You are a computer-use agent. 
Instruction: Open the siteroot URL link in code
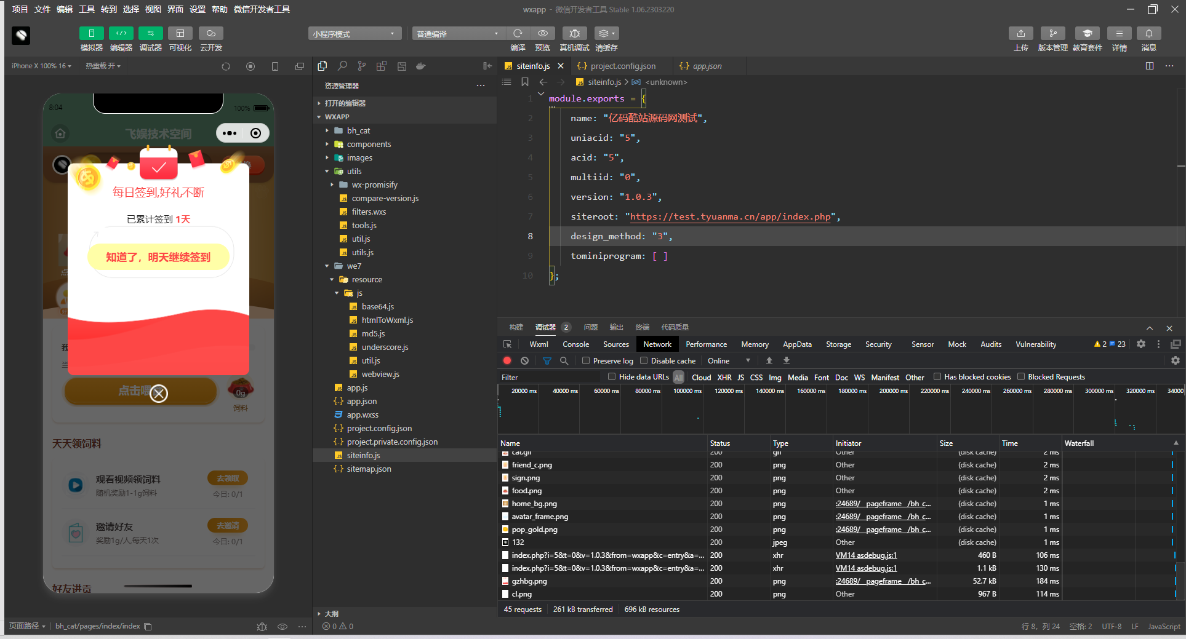click(x=730, y=216)
